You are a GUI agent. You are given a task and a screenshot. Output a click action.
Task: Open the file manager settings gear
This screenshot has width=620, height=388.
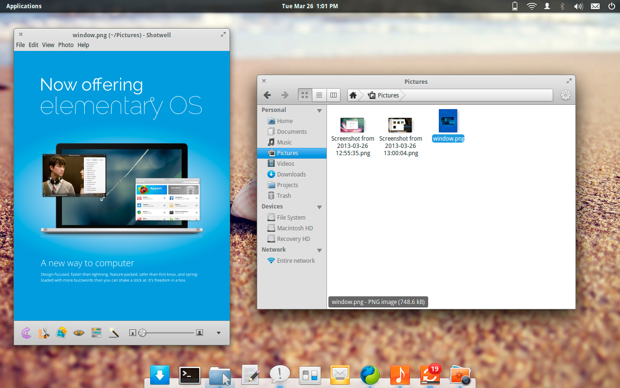[565, 95]
